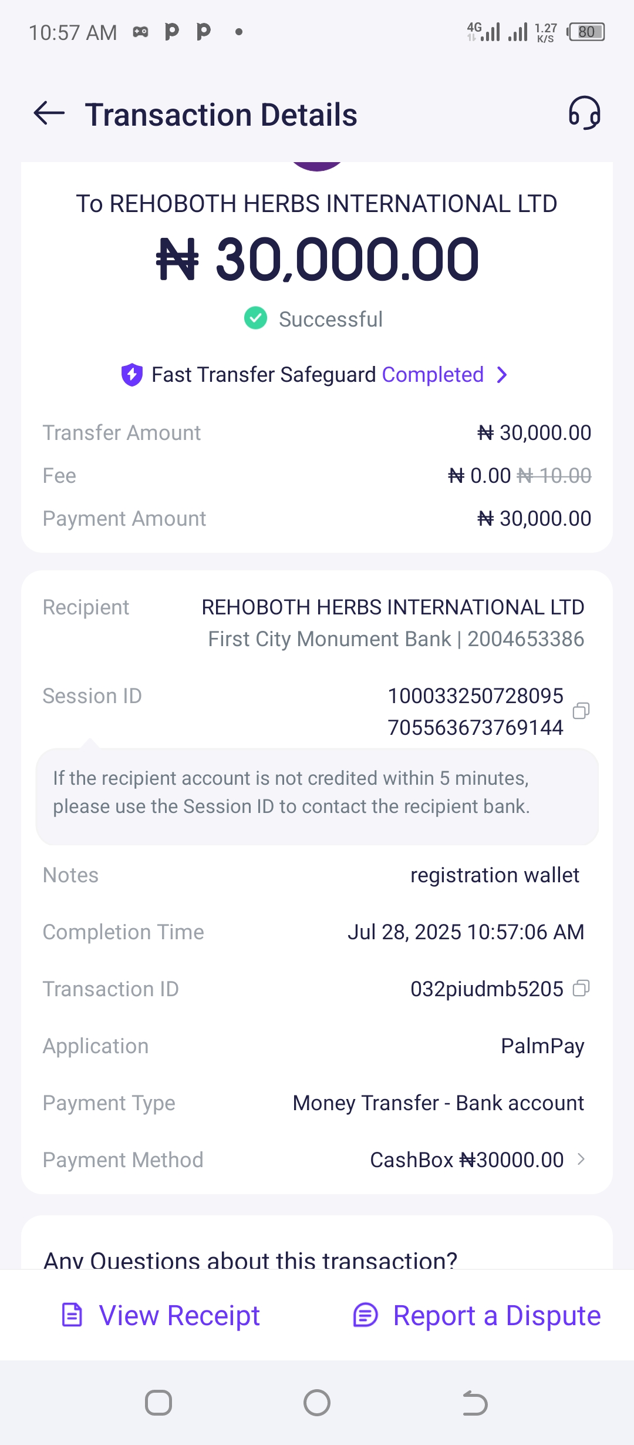
Task: Select Report a Dispute
Action: pyautogui.click(x=497, y=1316)
